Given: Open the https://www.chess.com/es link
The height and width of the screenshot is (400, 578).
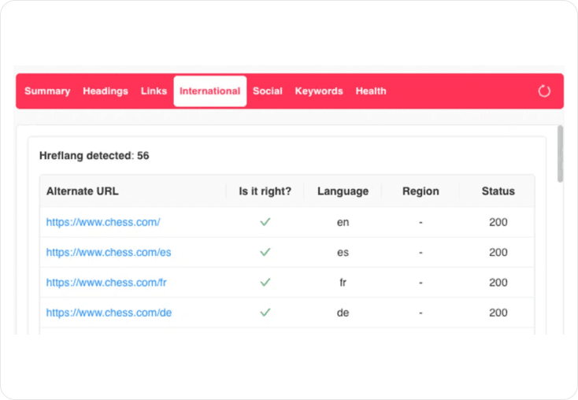Looking at the screenshot, I should (x=109, y=252).
